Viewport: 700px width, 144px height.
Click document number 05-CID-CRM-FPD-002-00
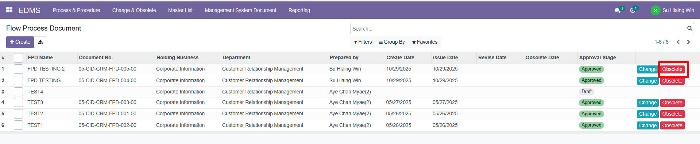click(108, 125)
